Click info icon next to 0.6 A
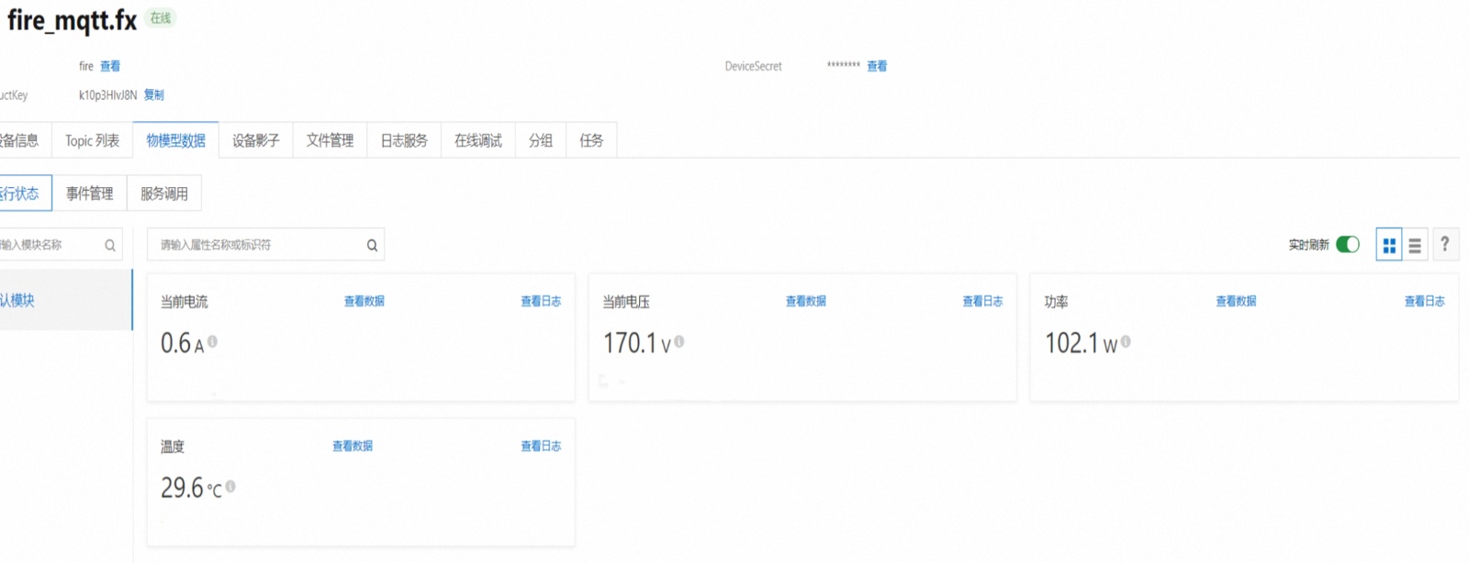The image size is (1469, 563). tap(212, 341)
